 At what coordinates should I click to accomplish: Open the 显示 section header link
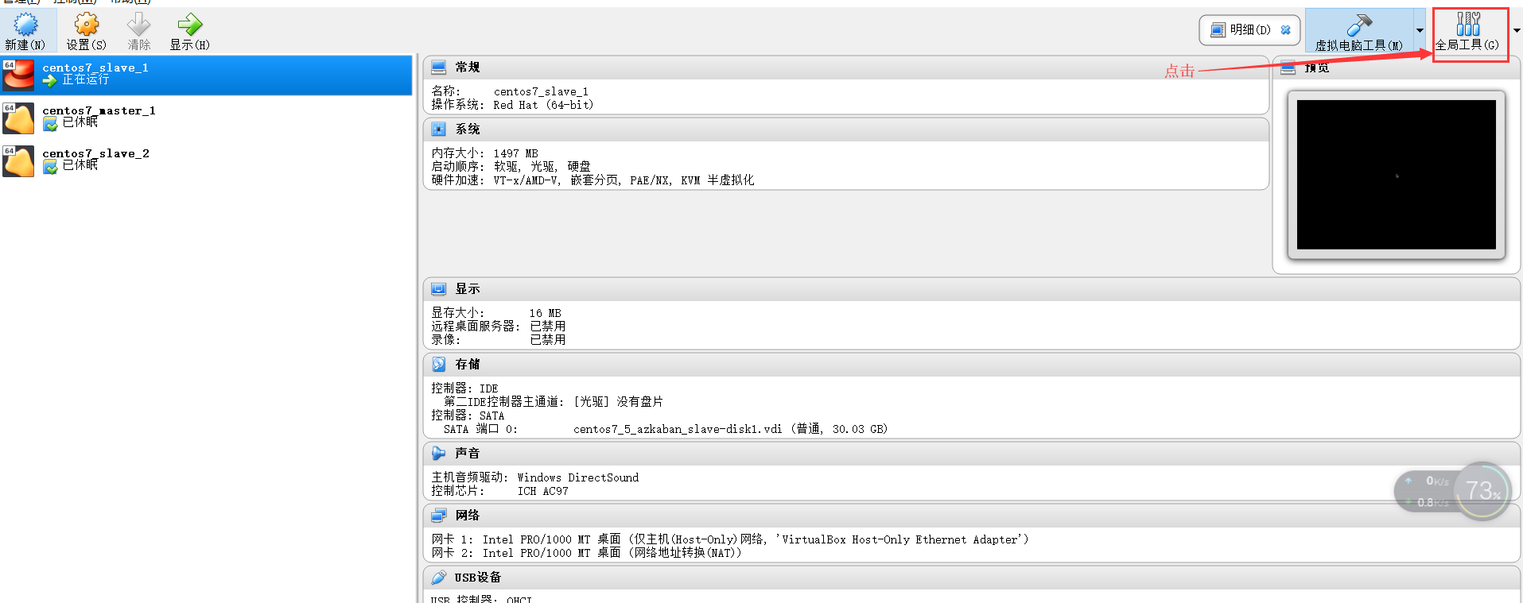tap(468, 289)
